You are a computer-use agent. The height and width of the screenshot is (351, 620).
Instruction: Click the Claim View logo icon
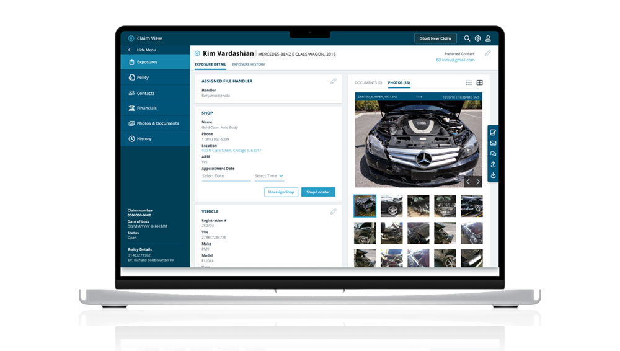tap(131, 38)
